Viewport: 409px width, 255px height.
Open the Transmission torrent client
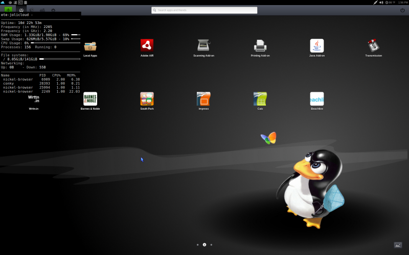374,45
